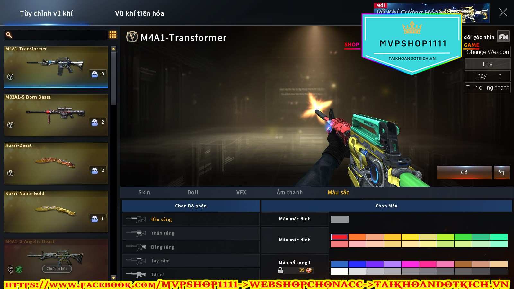Image resolution: width=514 pixels, height=289 pixels.
Task: Switch to the VFX tab
Action: point(241,192)
